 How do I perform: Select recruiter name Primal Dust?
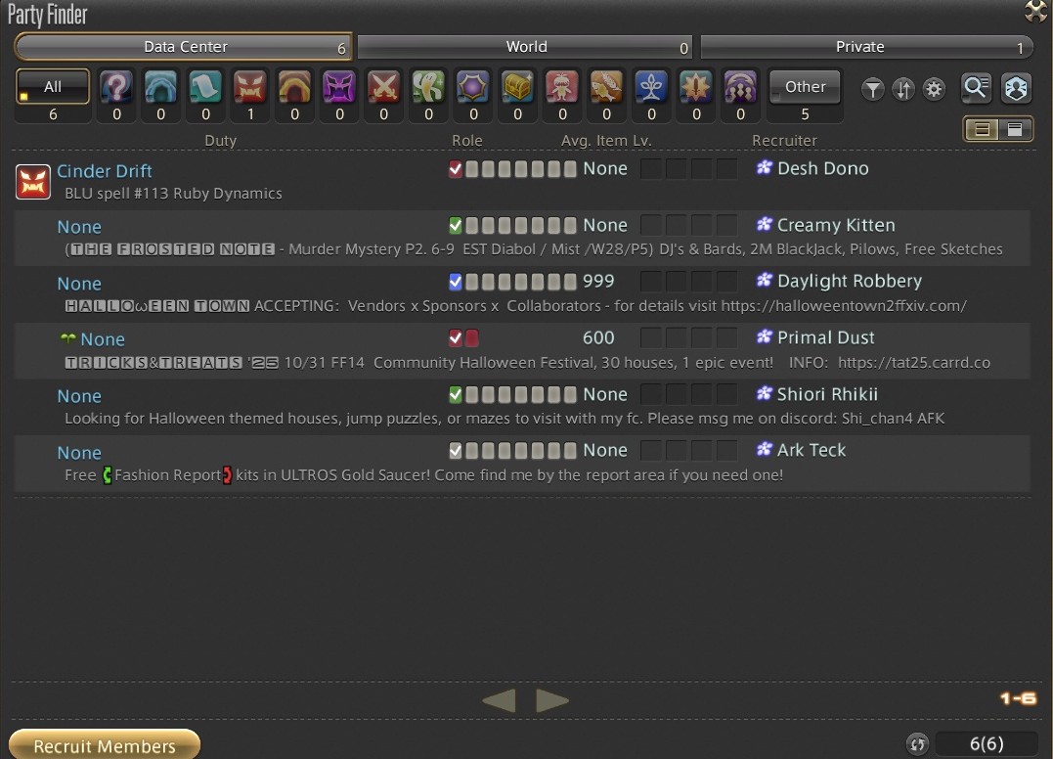826,337
